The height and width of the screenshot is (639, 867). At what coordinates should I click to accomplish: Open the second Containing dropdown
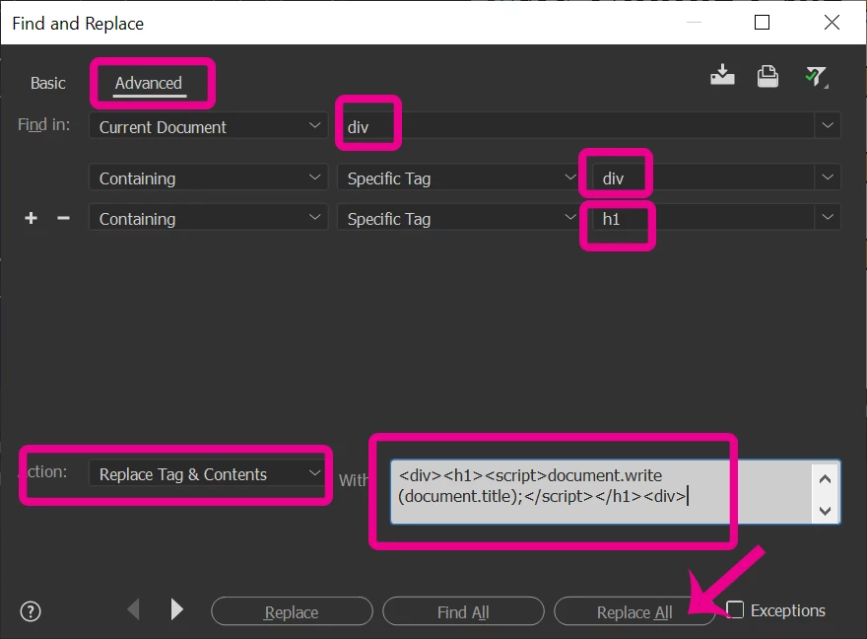pyautogui.click(x=208, y=219)
